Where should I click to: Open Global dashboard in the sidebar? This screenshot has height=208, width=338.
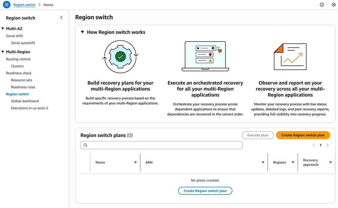pyautogui.click(x=25, y=101)
